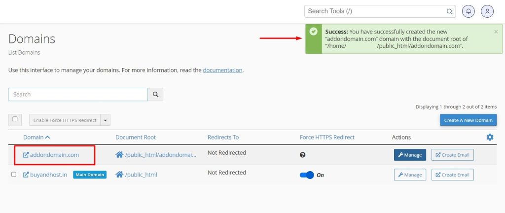The height and width of the screenshot is (213, 505).
Task: Click the notifications bell icon
Action: click(x=469, y=11)
